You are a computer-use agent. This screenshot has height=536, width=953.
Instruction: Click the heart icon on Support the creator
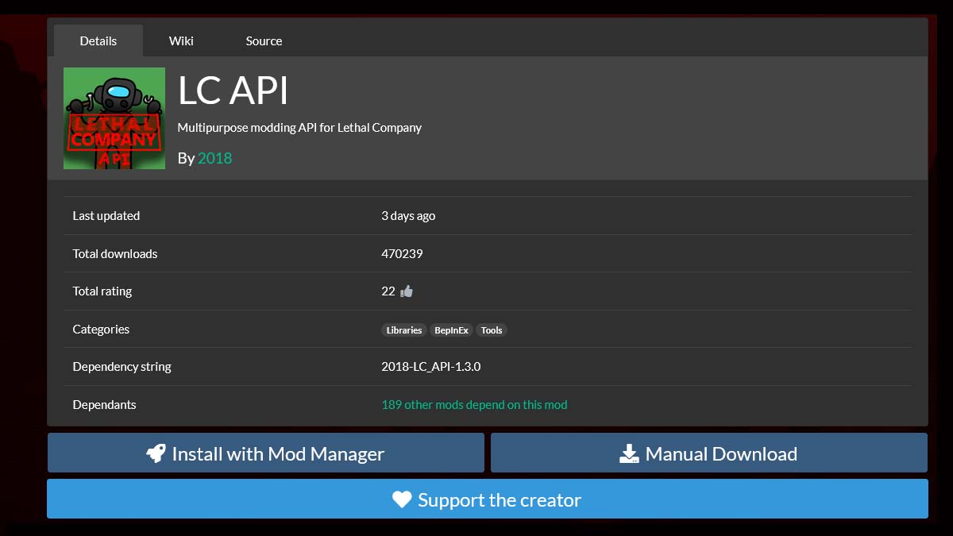(402, 499)
